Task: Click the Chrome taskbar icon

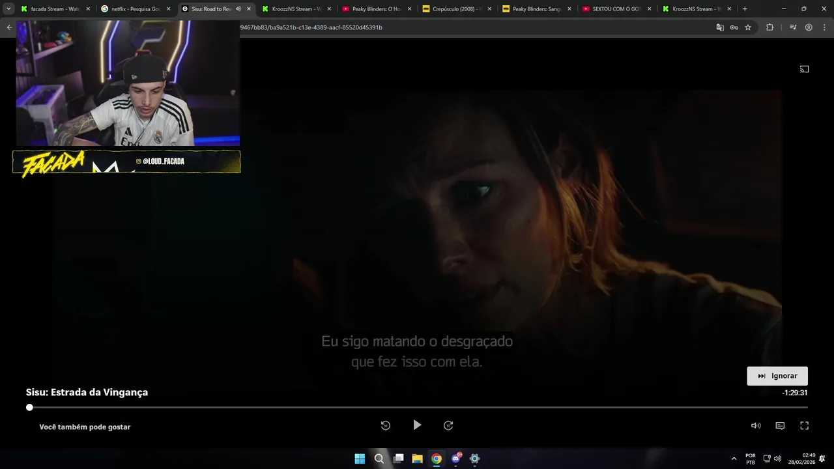Action: [437, 459]
